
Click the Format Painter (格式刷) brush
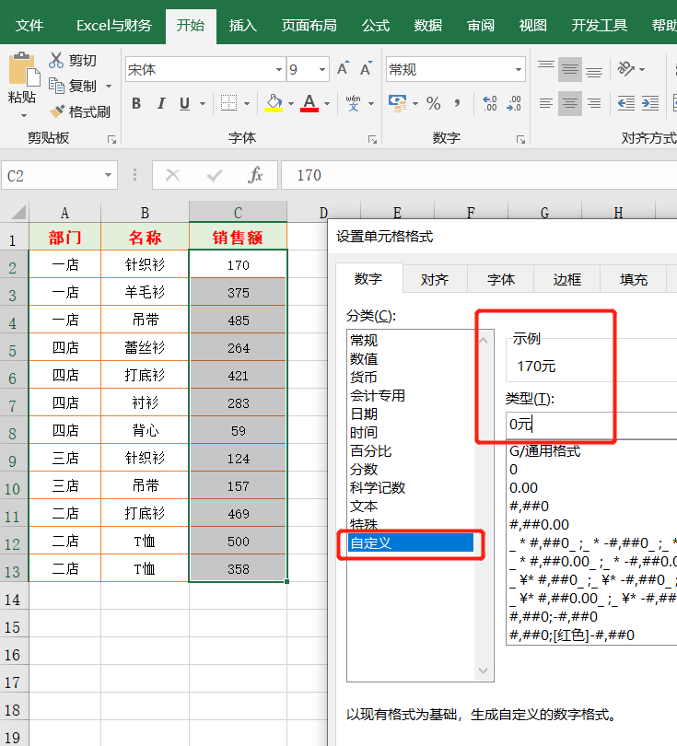57,111
